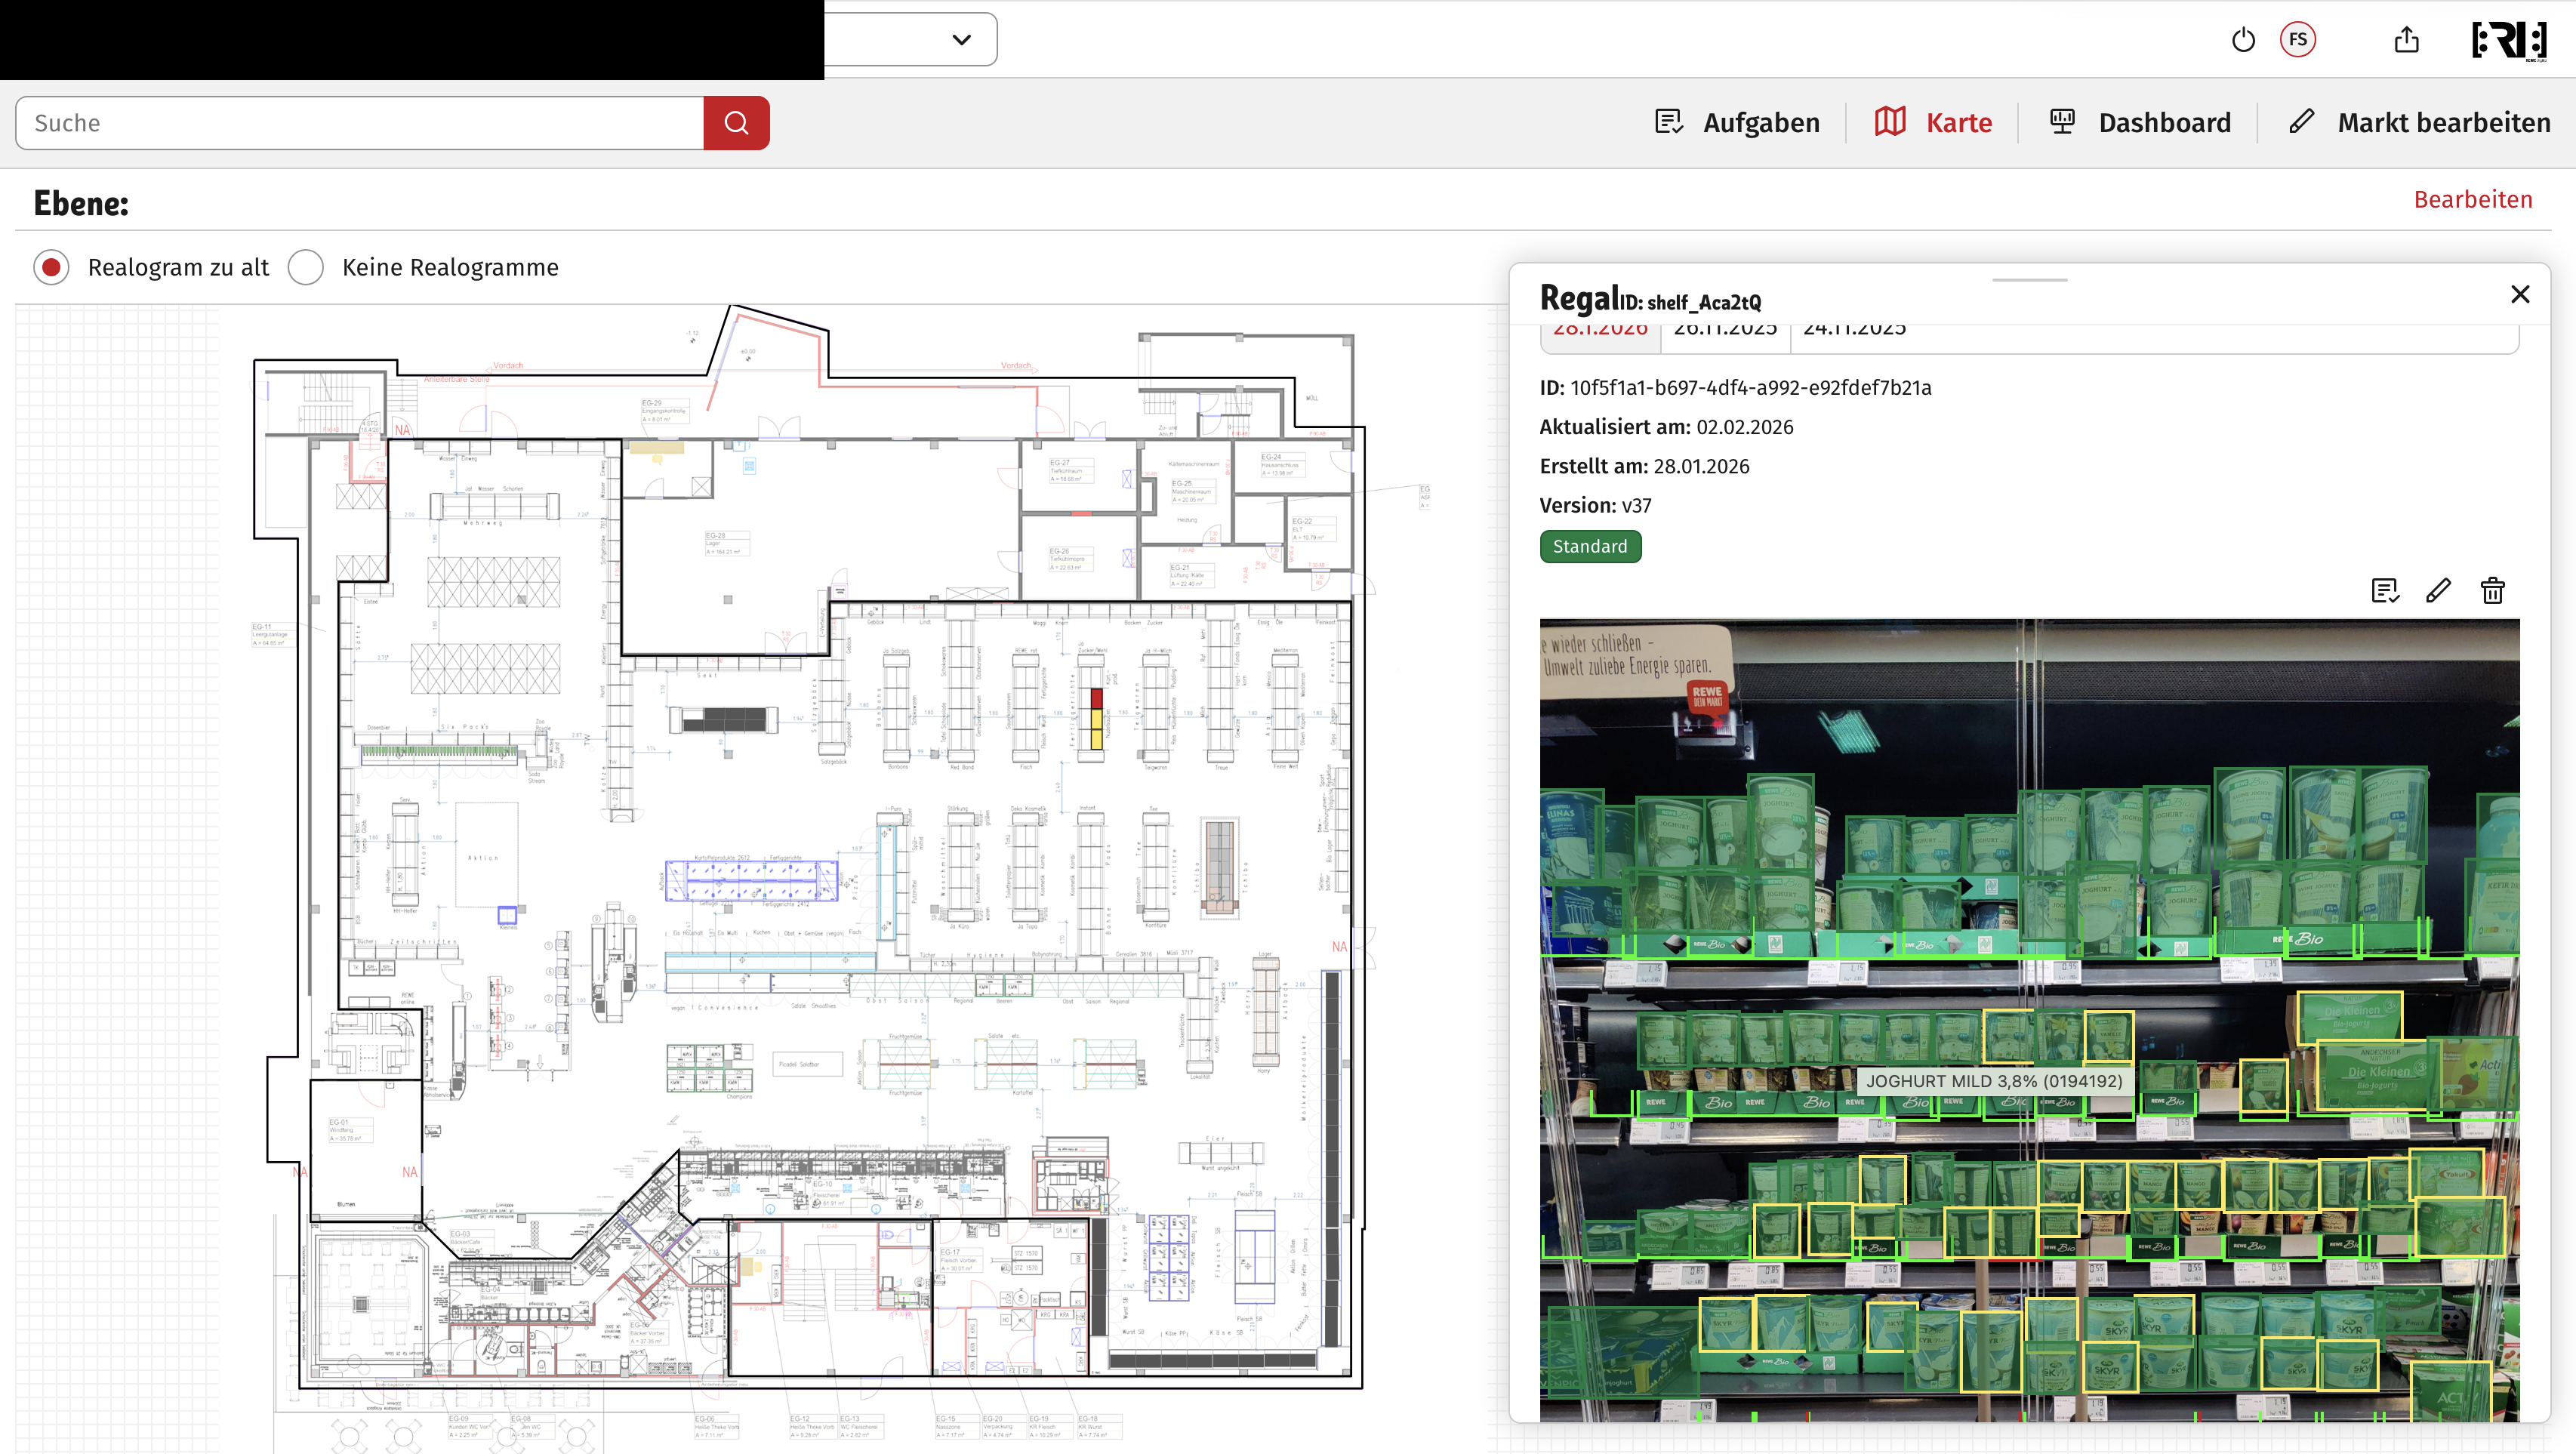2576x1454 pixels.
Task: Open the share/export icon in the header
Action: [x=2406, y=39]
